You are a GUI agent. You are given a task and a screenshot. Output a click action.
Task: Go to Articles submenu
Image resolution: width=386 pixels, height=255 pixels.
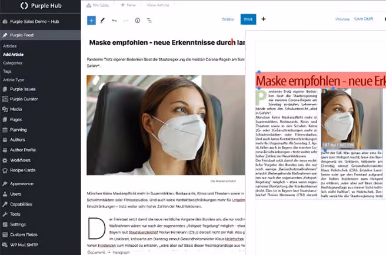click(10, 46)
